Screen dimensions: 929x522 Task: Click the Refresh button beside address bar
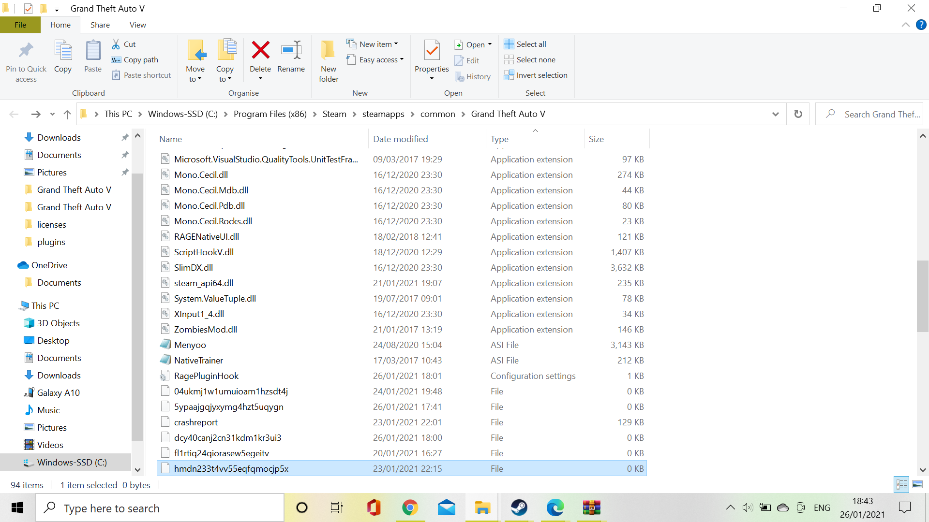pos(798,114)
